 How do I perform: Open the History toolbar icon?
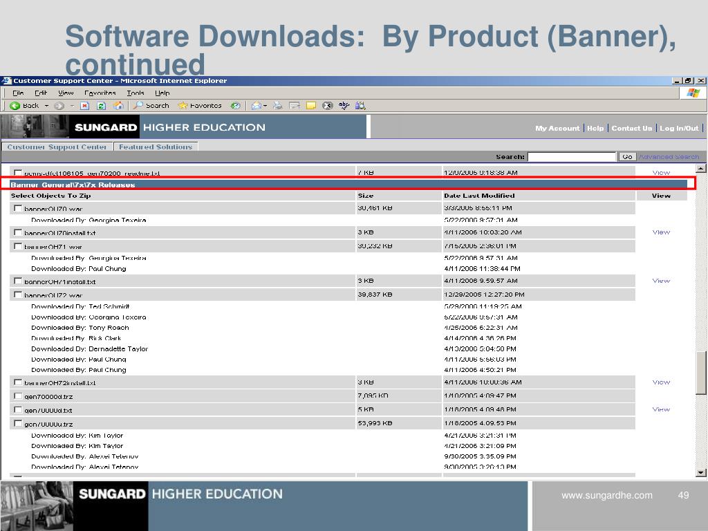click(x=235, y=106)
